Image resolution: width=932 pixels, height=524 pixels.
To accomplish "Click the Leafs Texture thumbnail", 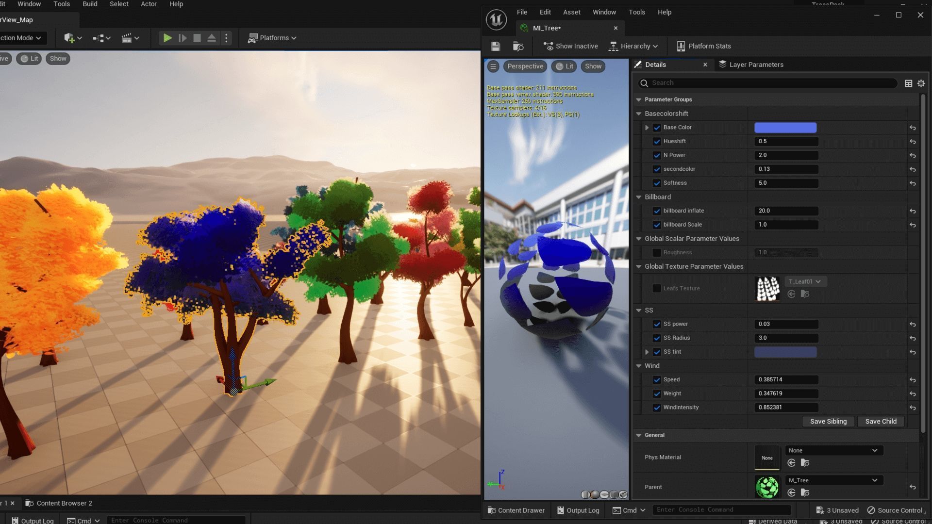I will click(767, 288).
